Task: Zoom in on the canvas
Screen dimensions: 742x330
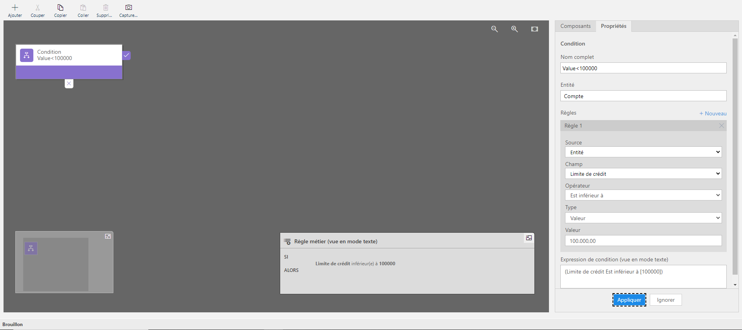Action: 514,29
